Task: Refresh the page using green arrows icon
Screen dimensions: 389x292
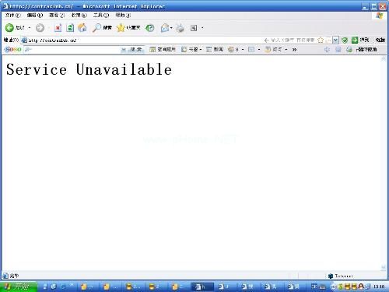Action: pyautogui.click(x=70, y=28)
